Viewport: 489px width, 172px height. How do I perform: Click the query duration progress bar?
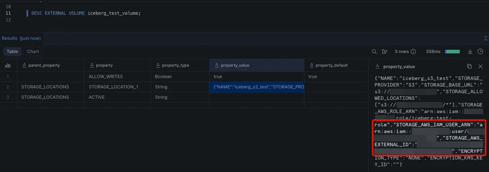452,52
